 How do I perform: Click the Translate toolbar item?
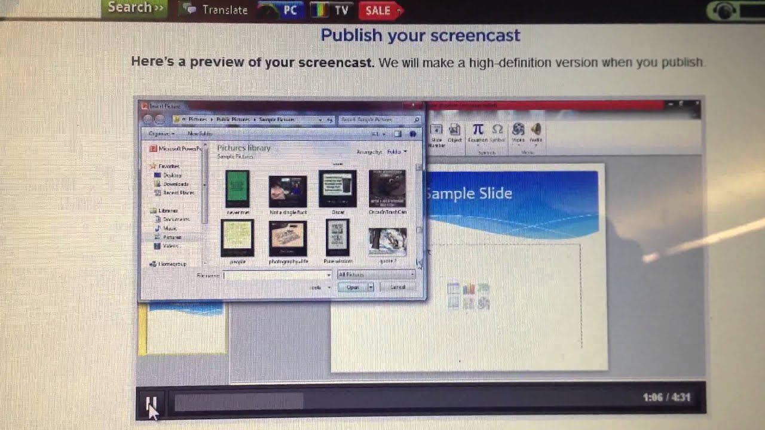pyautogui.click(x=216, y=10)
